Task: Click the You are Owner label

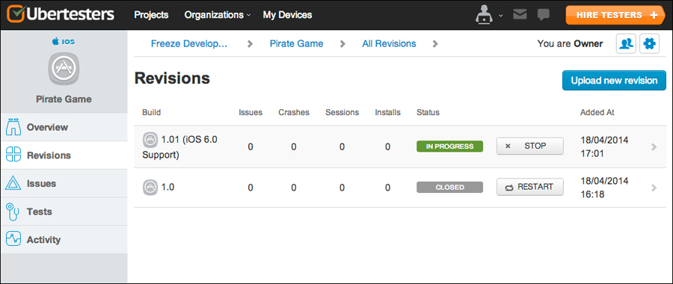Action: pos(570,44)
